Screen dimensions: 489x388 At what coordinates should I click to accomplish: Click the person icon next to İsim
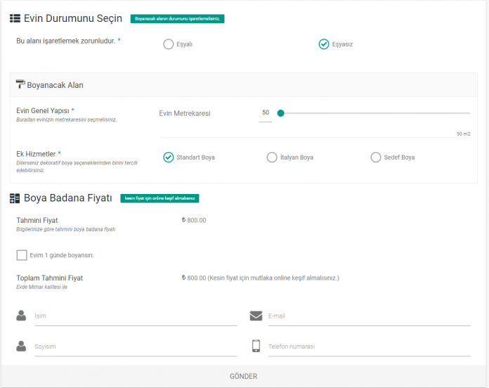pos(21,316)
